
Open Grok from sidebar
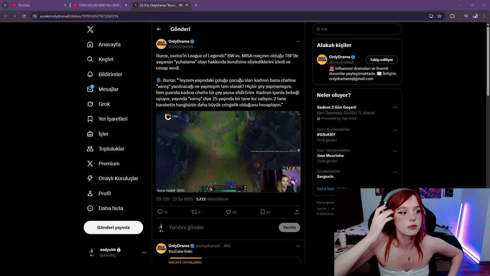coord(98,104)
